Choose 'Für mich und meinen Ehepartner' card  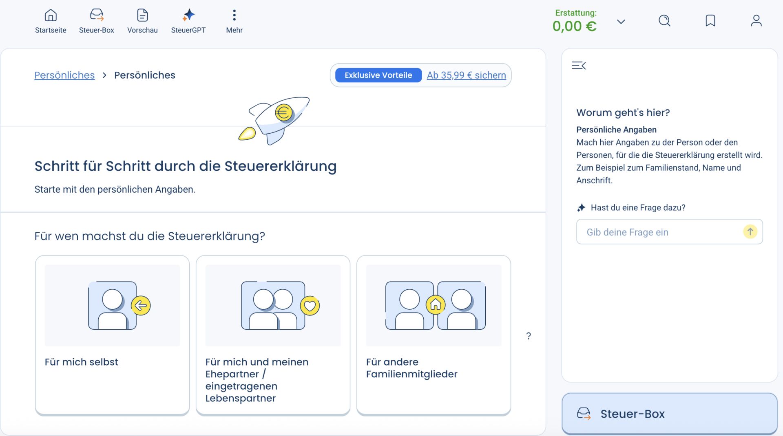[273, 335]
